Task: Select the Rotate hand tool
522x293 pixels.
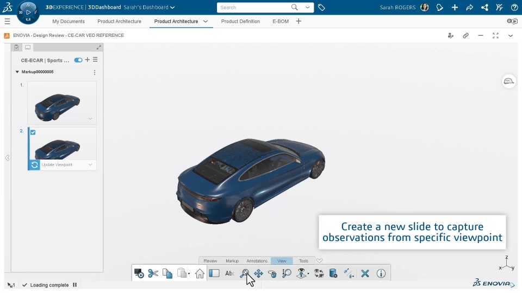Action: (272, 273)
